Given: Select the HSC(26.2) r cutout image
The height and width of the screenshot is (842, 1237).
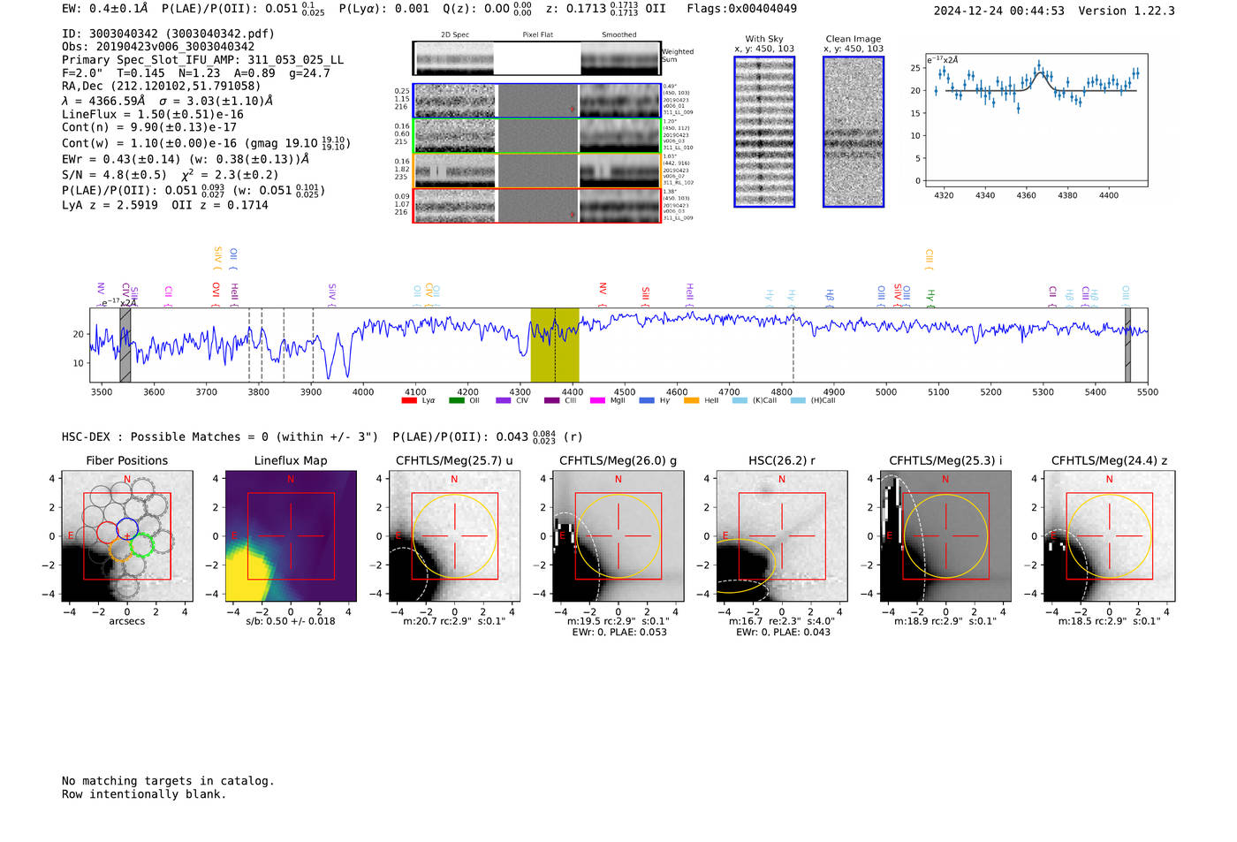Looking at the screenshot, I should (782, 535).
